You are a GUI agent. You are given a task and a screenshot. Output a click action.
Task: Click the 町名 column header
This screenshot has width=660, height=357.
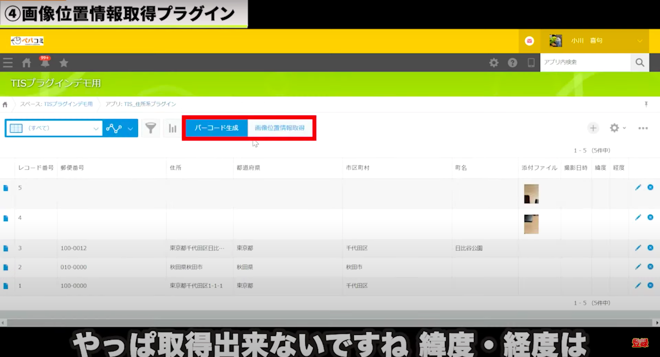point(461,168)
